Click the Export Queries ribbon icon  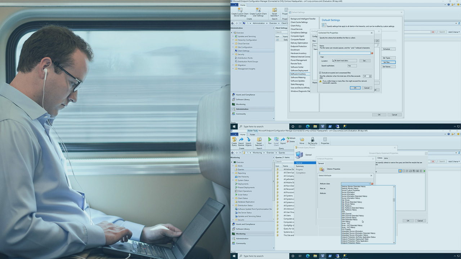click(241, 140)
